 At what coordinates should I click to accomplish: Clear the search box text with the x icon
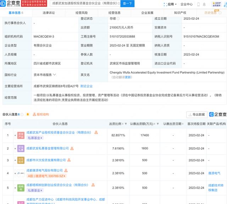[119, 3]
